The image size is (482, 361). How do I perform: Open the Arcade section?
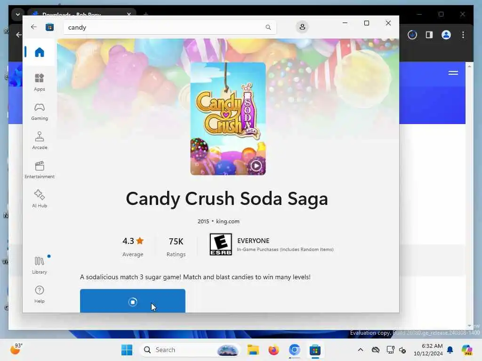[40, 141]
